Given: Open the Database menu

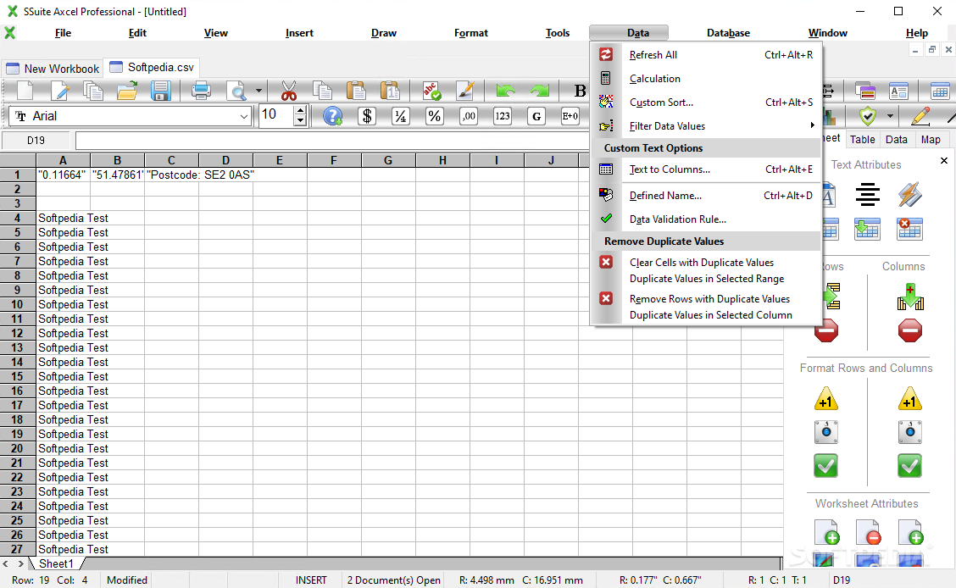Looking at the screenshot, I should click(728, 33).
